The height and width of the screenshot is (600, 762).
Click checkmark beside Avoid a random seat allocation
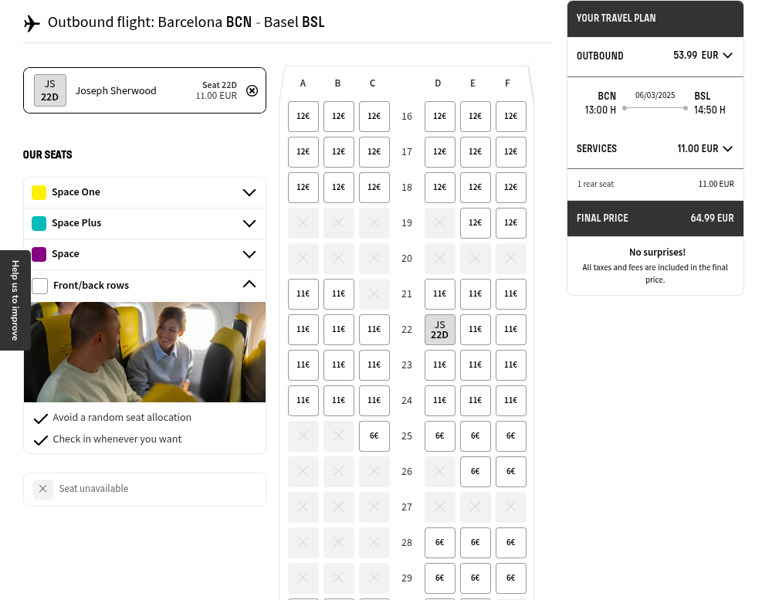[x=41, y=419]
